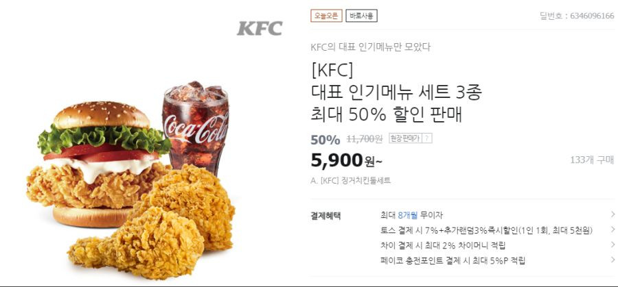Click the question mark icon beside 현장판매가
618x287 pixels.
[x=427, y=138]
